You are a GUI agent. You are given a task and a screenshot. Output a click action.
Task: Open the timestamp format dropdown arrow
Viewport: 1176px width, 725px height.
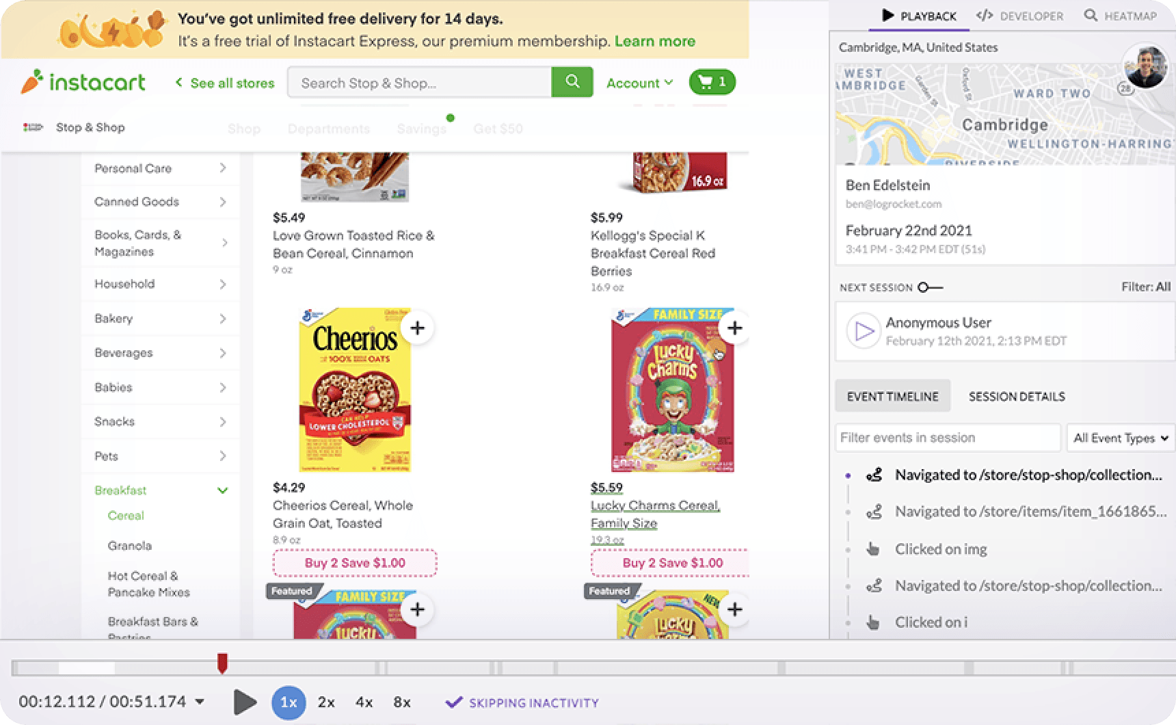pyautogui.click(x=200, y=702)
